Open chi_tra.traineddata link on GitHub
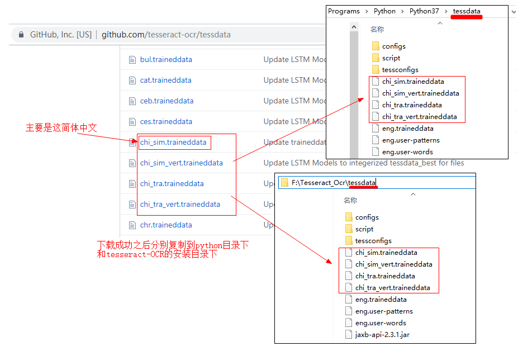Viewport: 518px width, 351px height. tap(172, 183)
